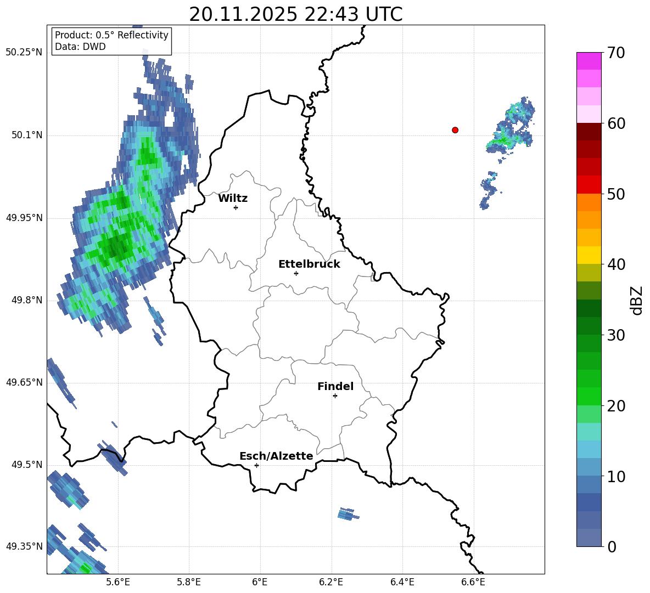Click colorbar tick label 40
Viewport: 650px width, 593px height.
coord(616,264)
